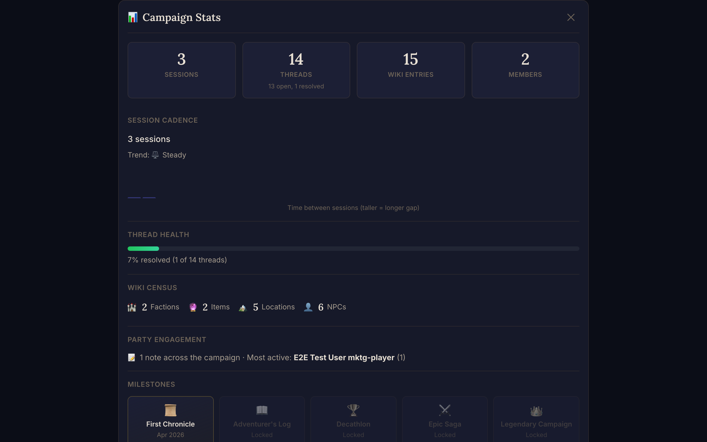Click the crossed swords icon on Epic Saga
This screenshot has height=442, width=707.
tap(445, 410)
